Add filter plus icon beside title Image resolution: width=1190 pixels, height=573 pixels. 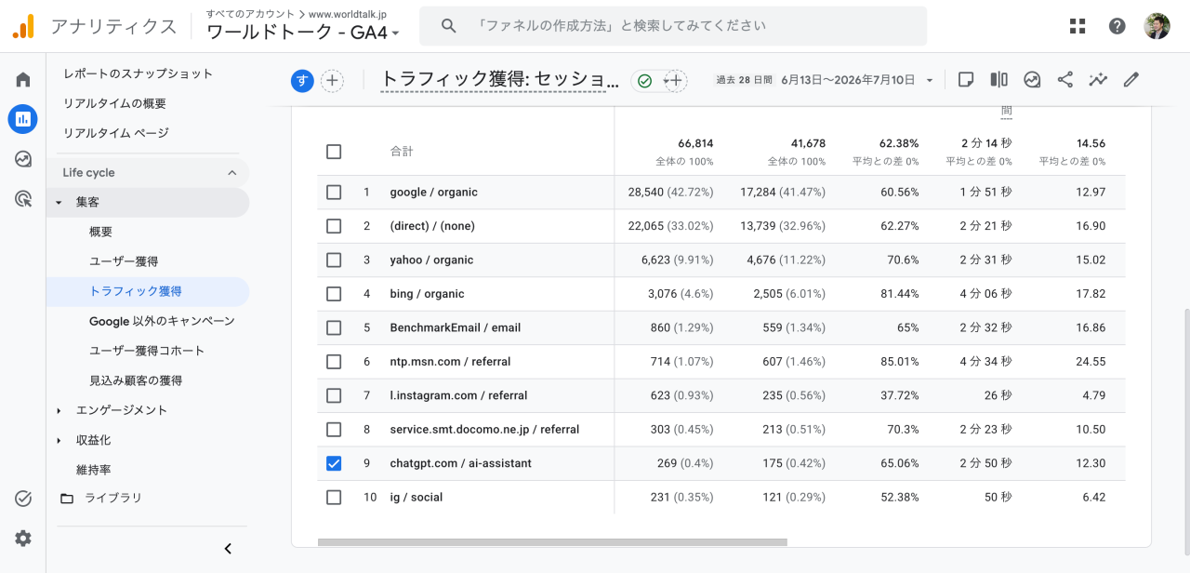pos(676,81)
